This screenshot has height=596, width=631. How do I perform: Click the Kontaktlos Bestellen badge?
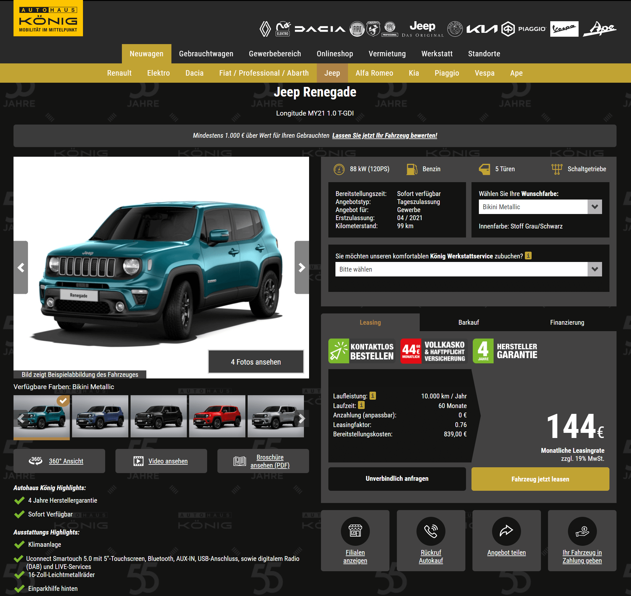click(362, 351)
